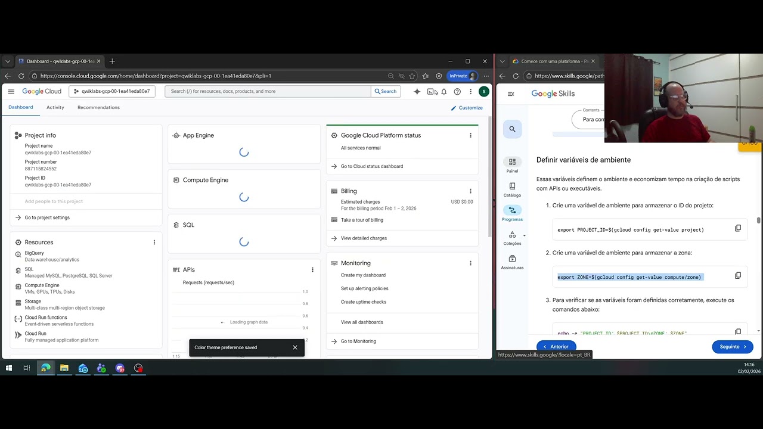Screen dimensions: 763x429
Task: Open the notifications bell in Cloud console
Action: click(443, 92)
